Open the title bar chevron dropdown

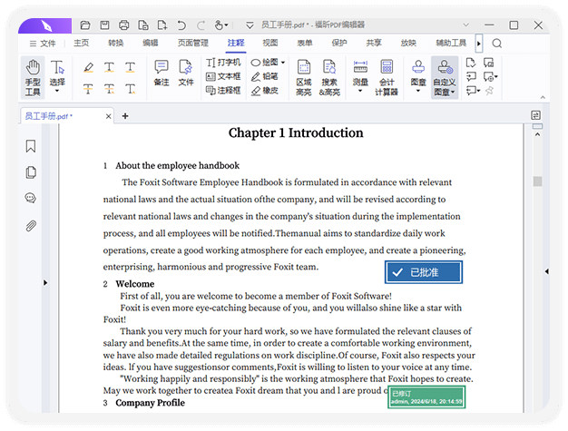point(466,25)
